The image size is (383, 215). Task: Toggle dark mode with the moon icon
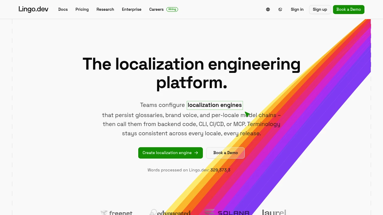pos(280,10)
